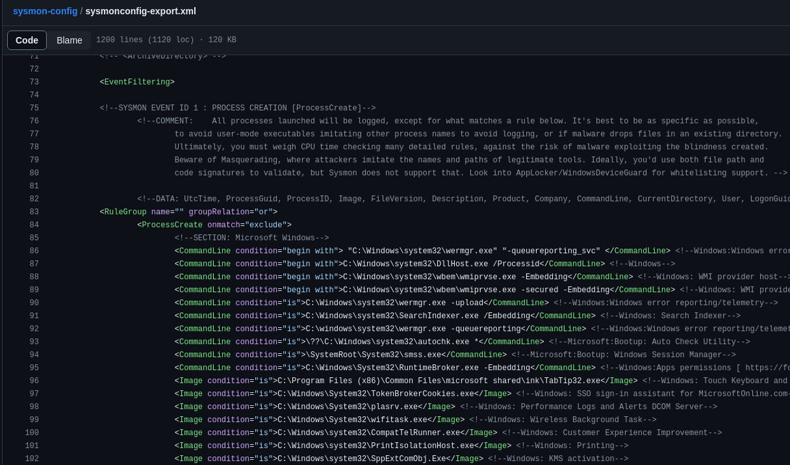Select line number 84

click(34, 225)
